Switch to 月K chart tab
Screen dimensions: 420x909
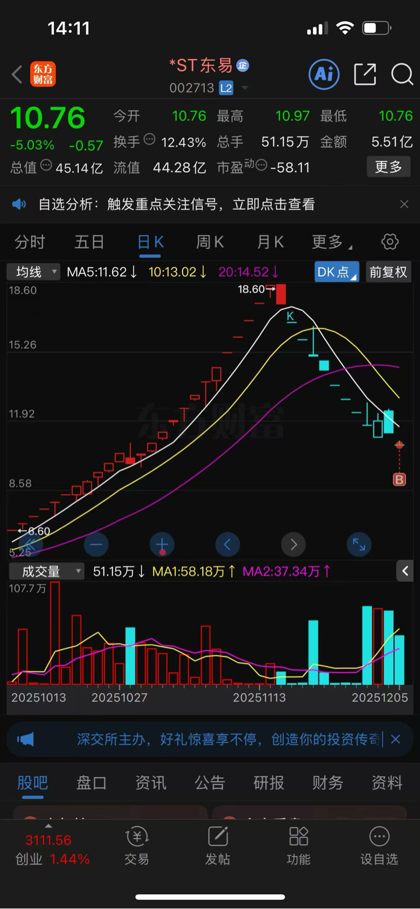tap(270, 242)
